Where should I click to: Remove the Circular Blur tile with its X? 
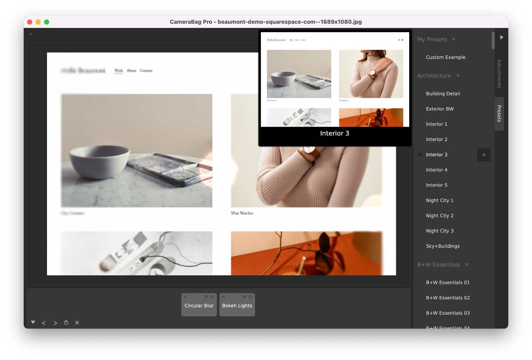coord(186,297)
